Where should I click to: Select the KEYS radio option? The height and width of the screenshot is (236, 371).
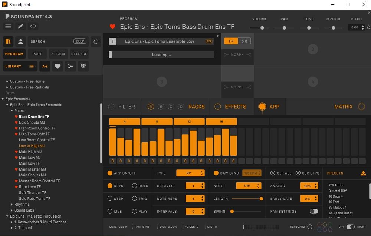pyautogui.click(x=110, y=186)
